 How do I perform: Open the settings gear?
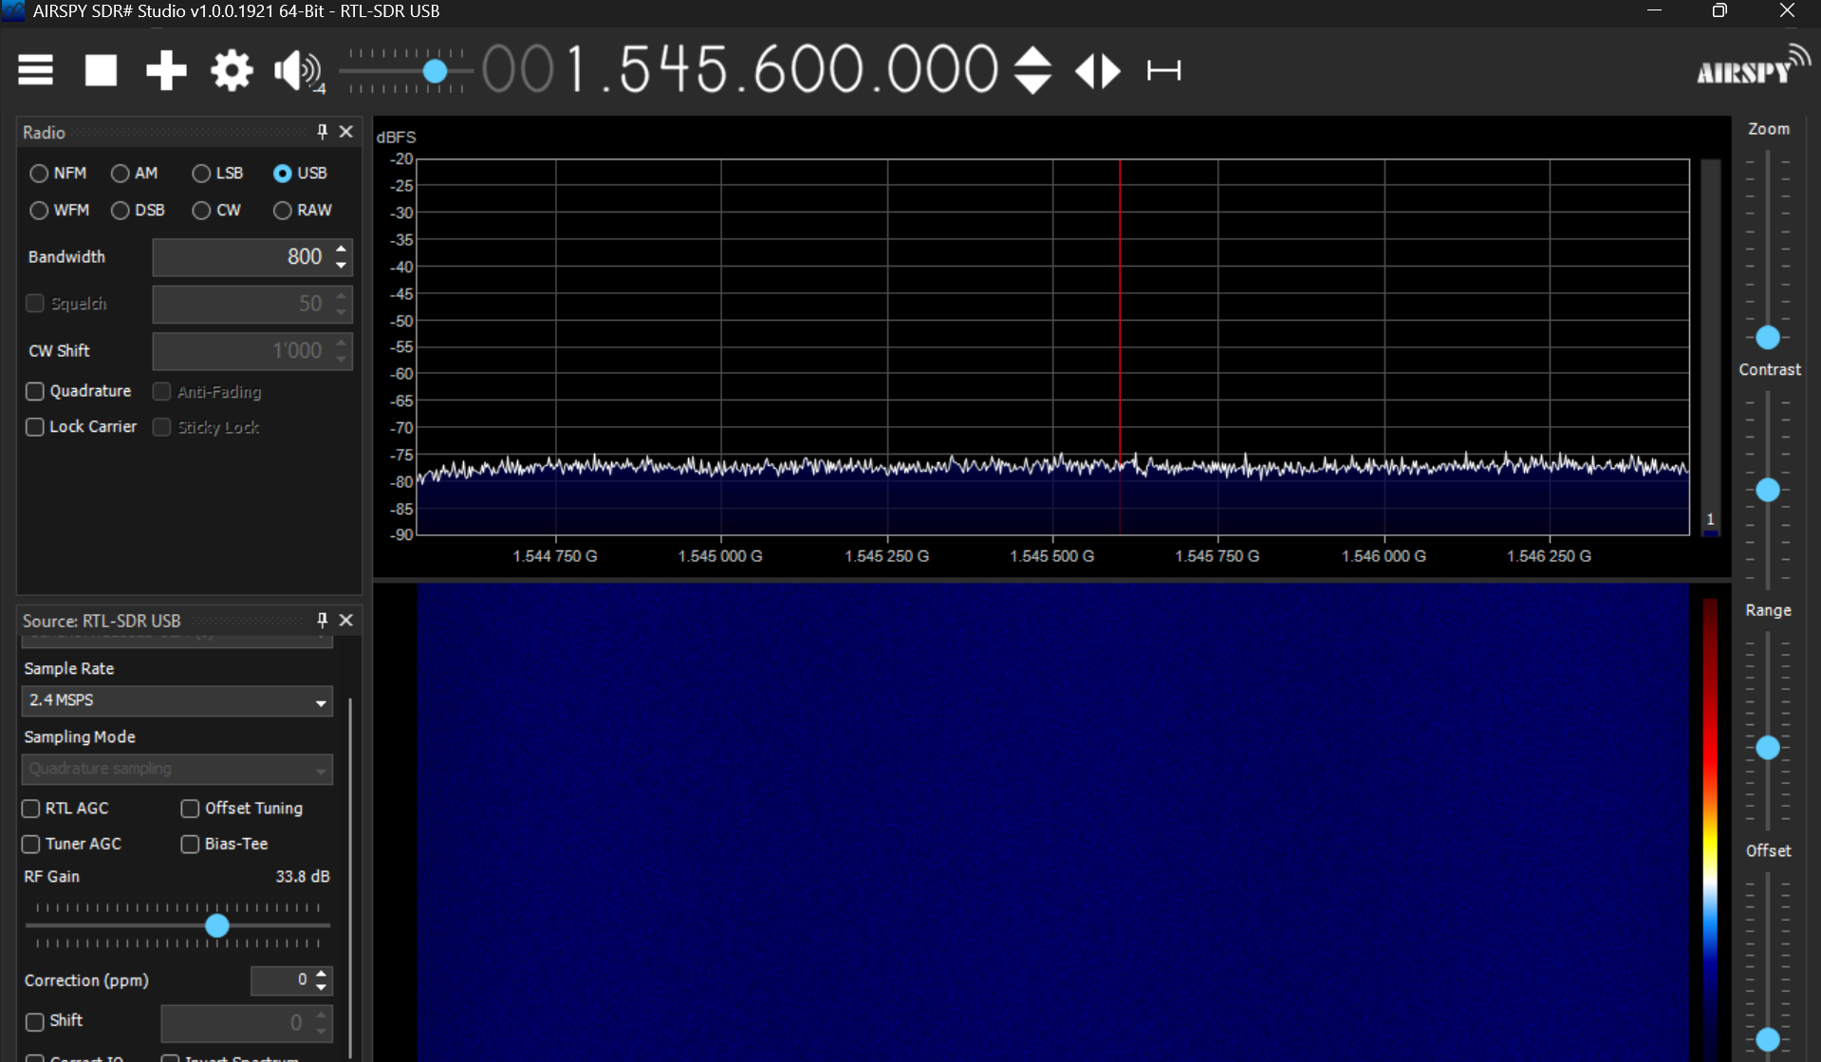coord(231,70)
